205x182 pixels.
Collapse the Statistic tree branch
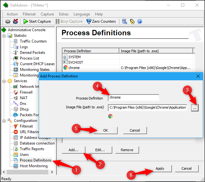tap(4, 36)
